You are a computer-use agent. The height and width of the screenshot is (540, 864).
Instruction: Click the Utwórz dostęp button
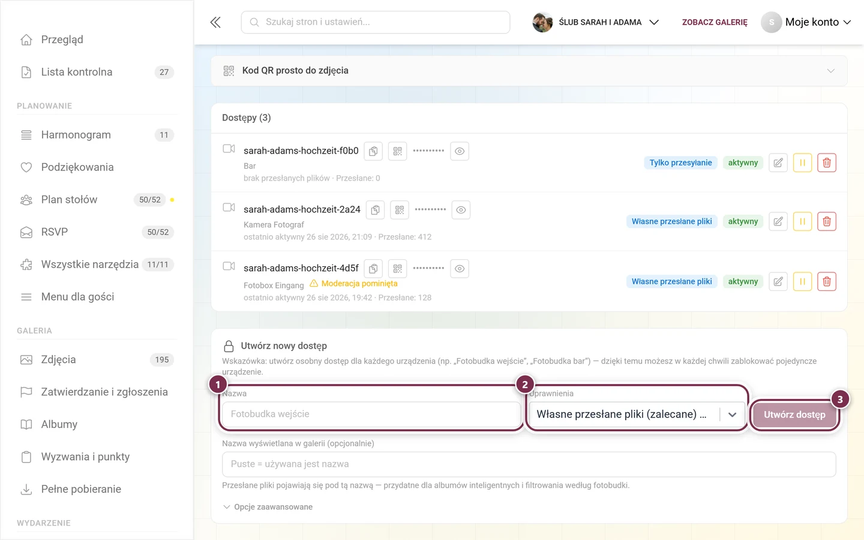point(794,415)
